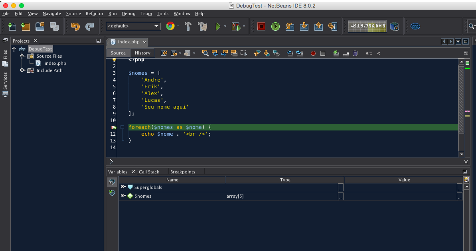Click the Run to Cursor debug icon
Image resolution: width=476 pixels, height=251 pixels.
point(333,26)
